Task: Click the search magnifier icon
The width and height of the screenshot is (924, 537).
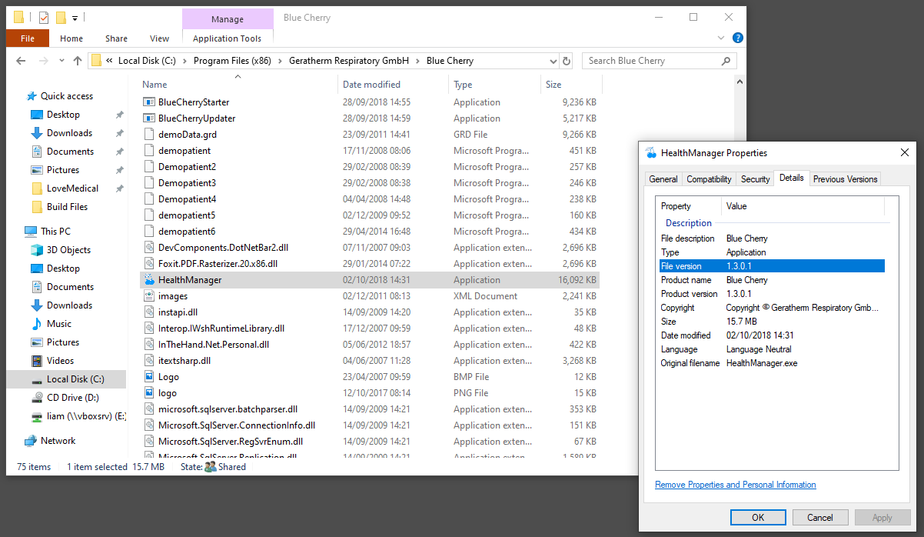Action: pyautogui.click(x=726, y=61)
